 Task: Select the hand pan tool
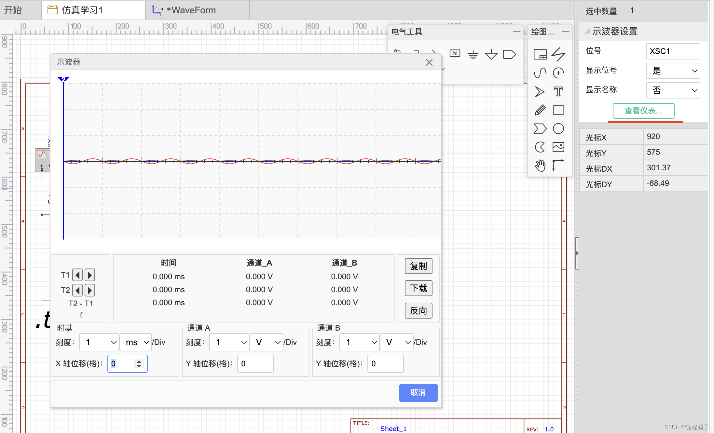click(540, 165)
